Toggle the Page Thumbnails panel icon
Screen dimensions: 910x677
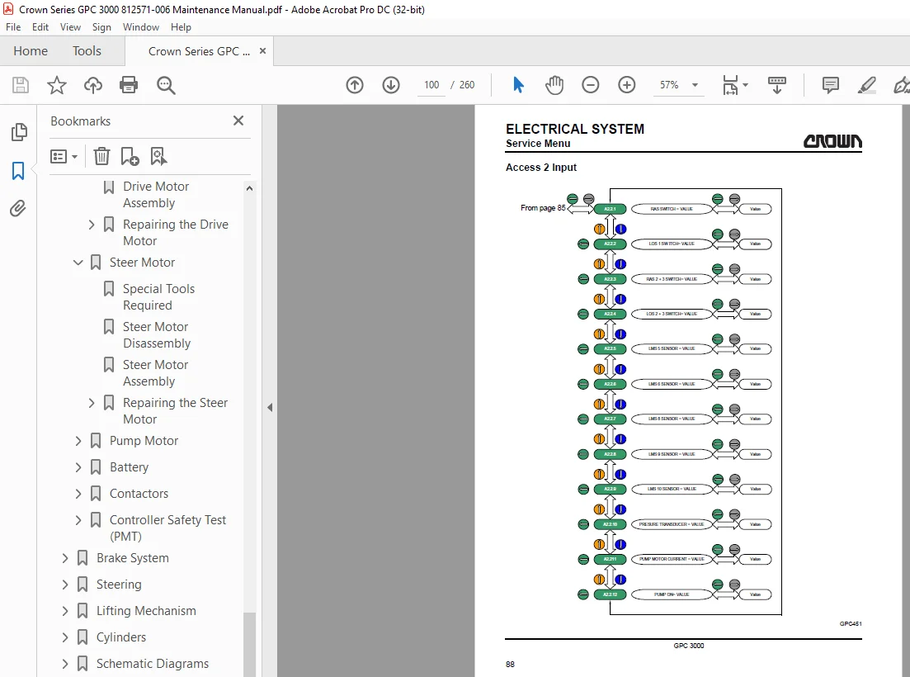tap(19, 132)
